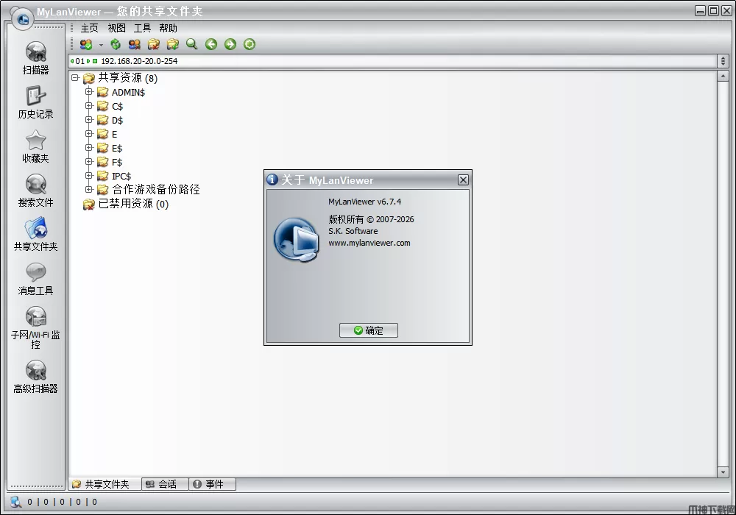
Task: Click the S.K. Software text
Action: tap(353, 231)
